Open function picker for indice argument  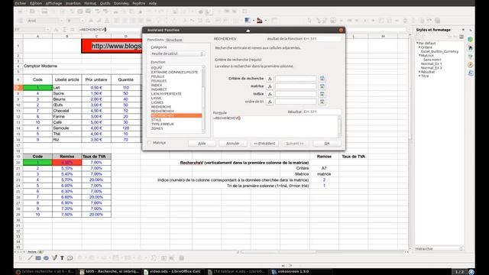coord(270,94)
